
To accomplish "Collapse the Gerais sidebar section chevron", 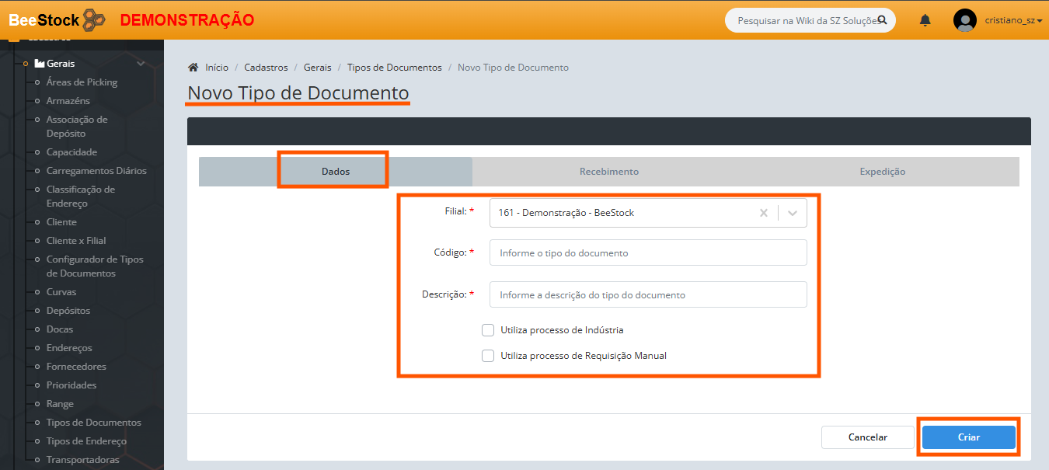I will pos(141,64).
